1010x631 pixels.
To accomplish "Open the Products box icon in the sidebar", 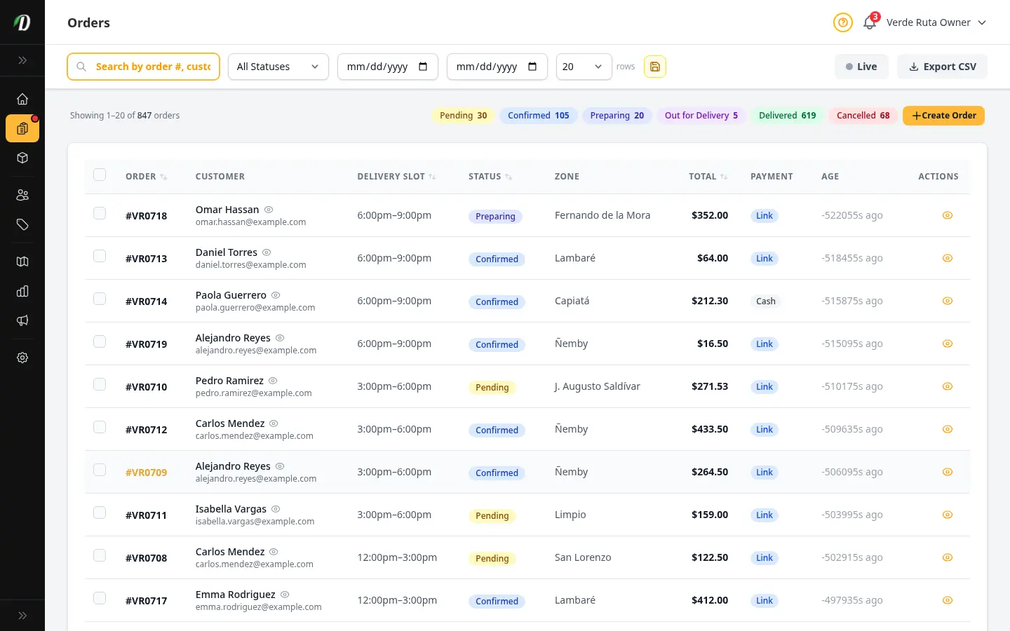I will pyautogui.click(x=22, y=158).
